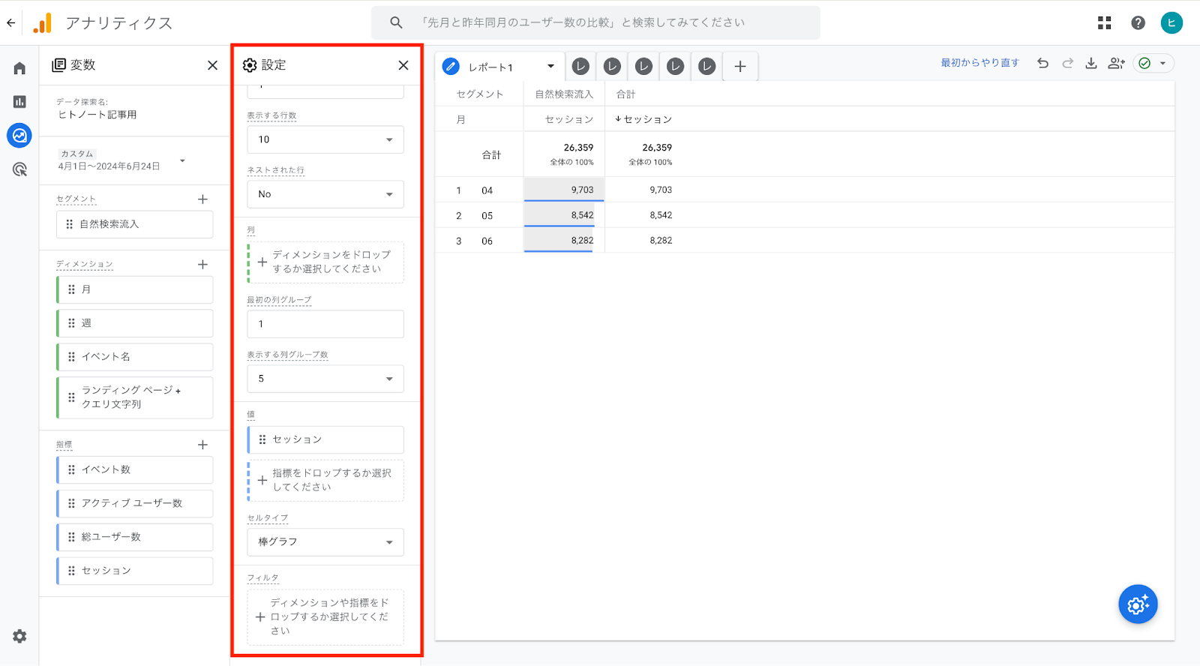This screenshot has height=666, width=1200.
Task: Select セッション metric chip in 変数 panel
Action: pos(135,571)
